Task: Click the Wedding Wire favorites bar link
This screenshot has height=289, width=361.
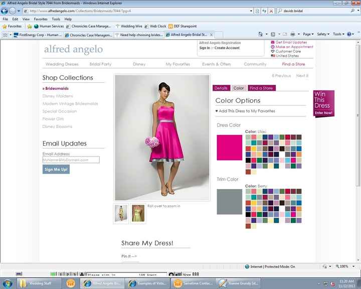Action: coord(129,26)
